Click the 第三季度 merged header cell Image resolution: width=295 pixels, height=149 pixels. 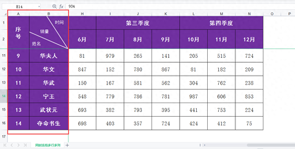click(138, 23)
